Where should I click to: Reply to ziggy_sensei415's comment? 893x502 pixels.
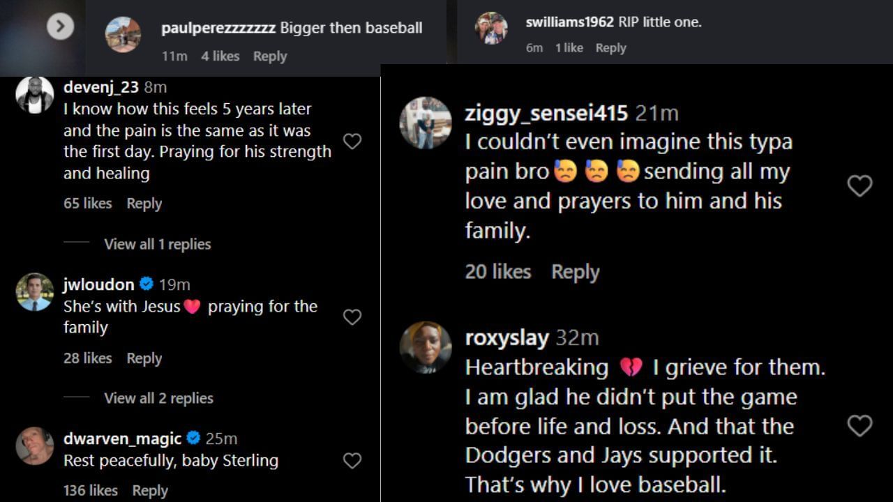point(575,272)
